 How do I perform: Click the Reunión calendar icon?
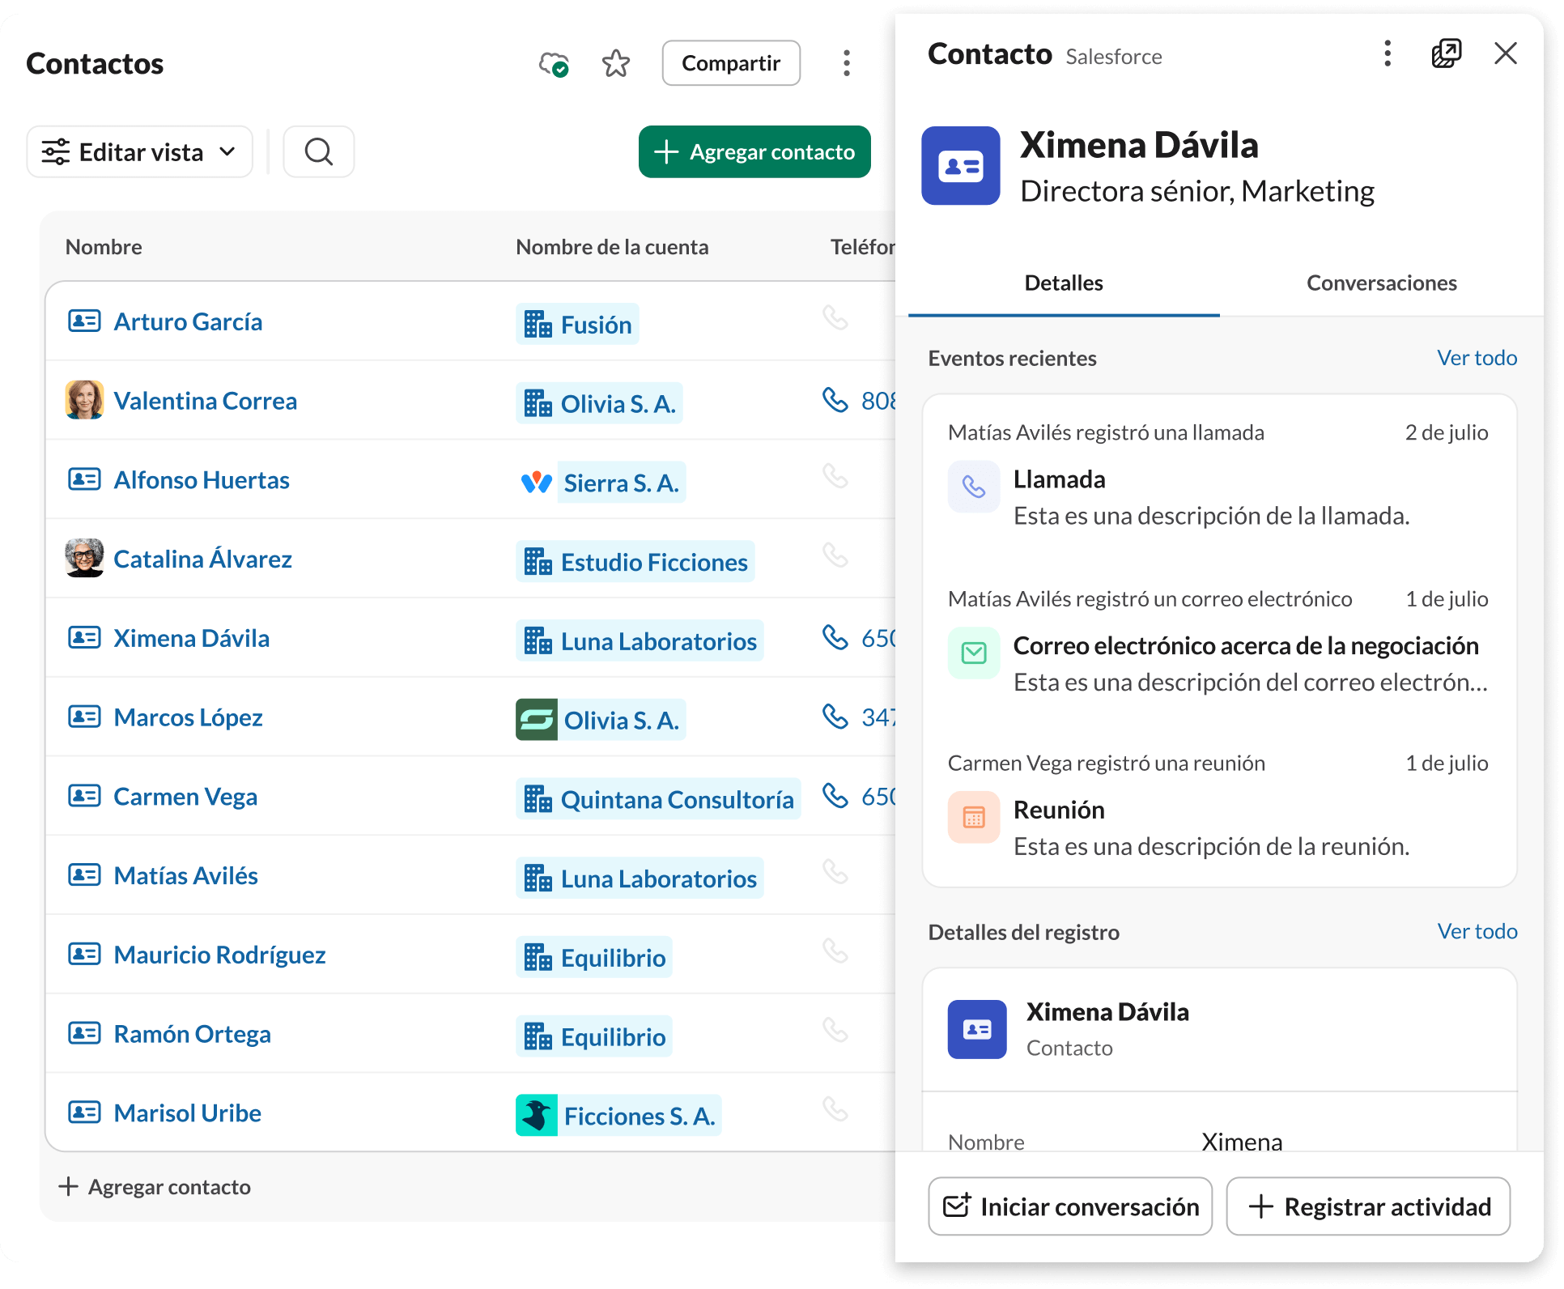pos(973,817)
